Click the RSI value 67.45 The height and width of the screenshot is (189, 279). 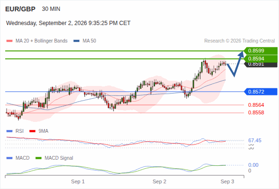click(255, 140)
